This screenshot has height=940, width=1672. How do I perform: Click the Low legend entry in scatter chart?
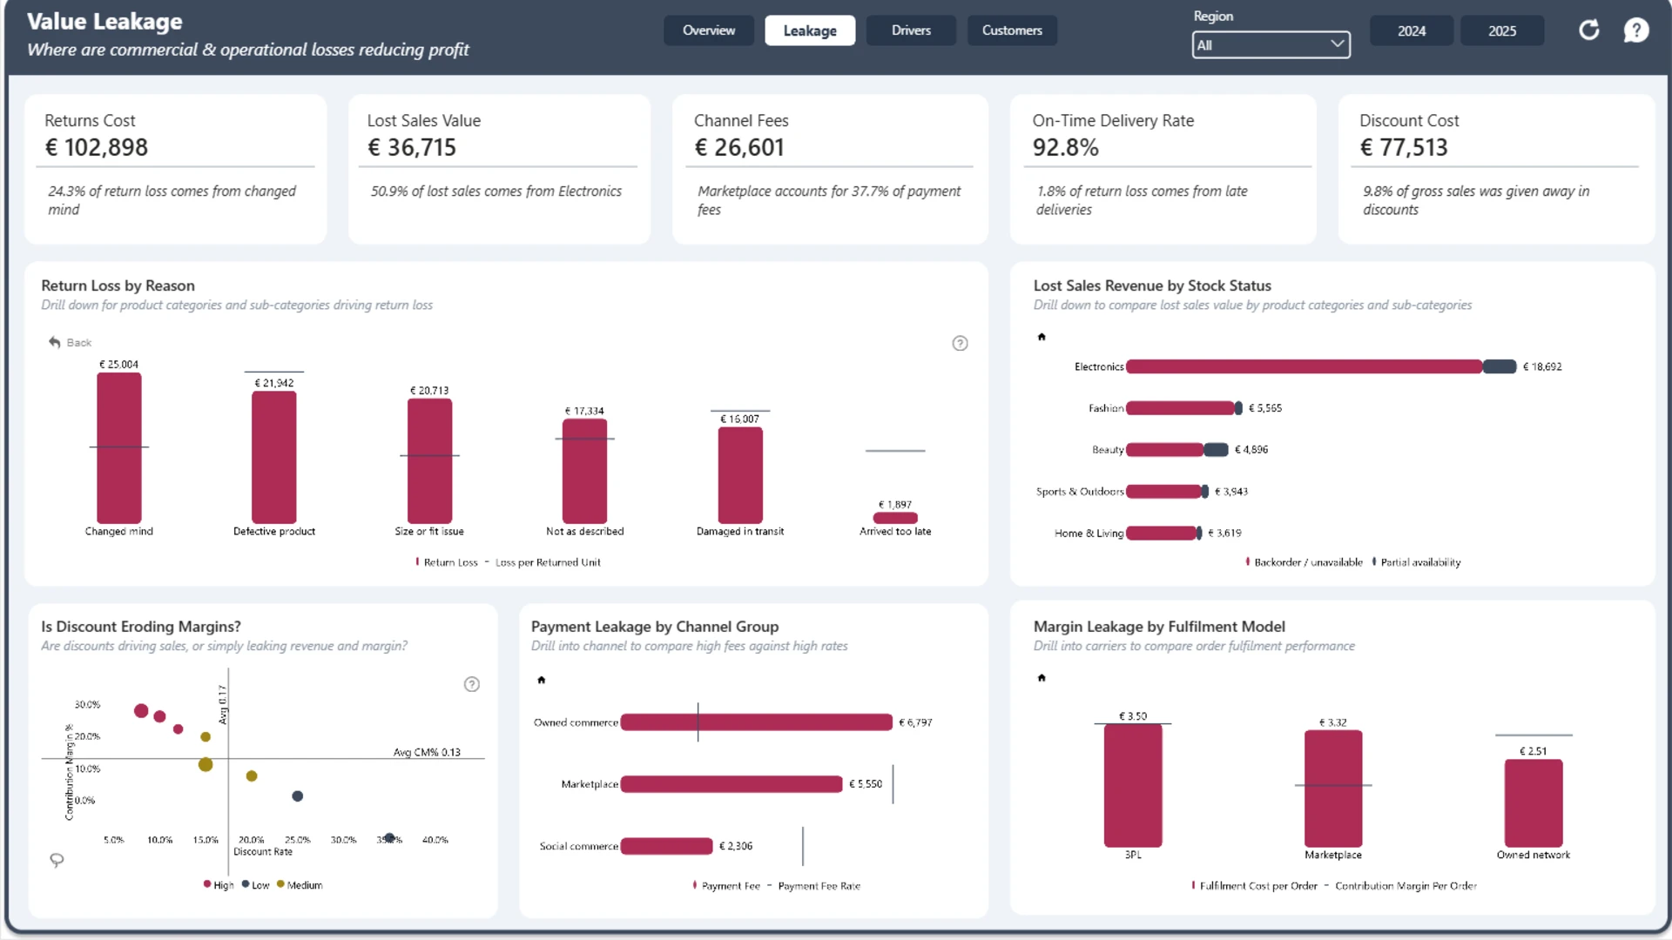256,885
